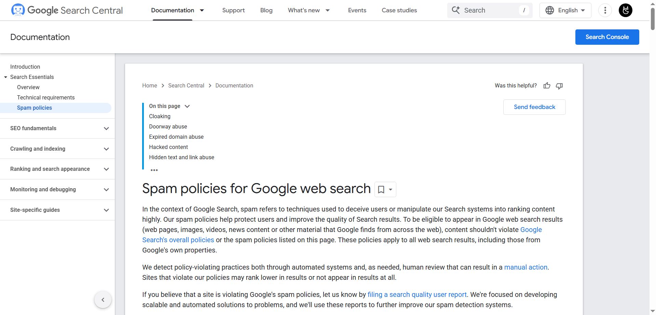Expand the Monitoring and debugging section
This screenshot has width=656, height=315.
tap(106, 190)
